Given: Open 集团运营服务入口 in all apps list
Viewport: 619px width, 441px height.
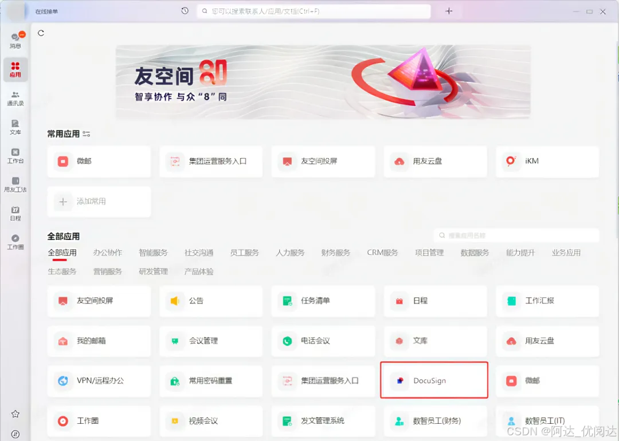Looking at the screenshot, I should [x=323, y=381].
